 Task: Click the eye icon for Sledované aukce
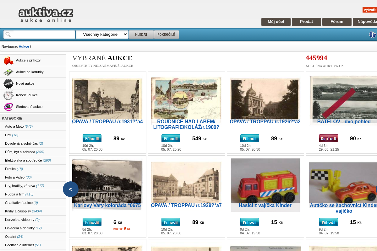(x=8, y=107)
